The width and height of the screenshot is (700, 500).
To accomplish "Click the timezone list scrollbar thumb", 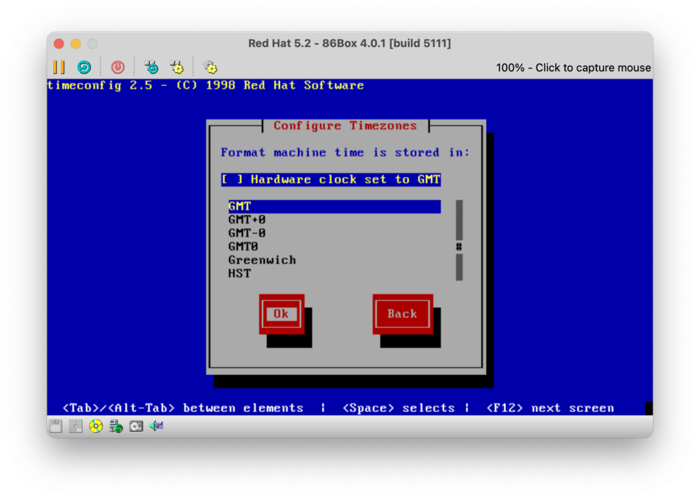I will 459,247.
